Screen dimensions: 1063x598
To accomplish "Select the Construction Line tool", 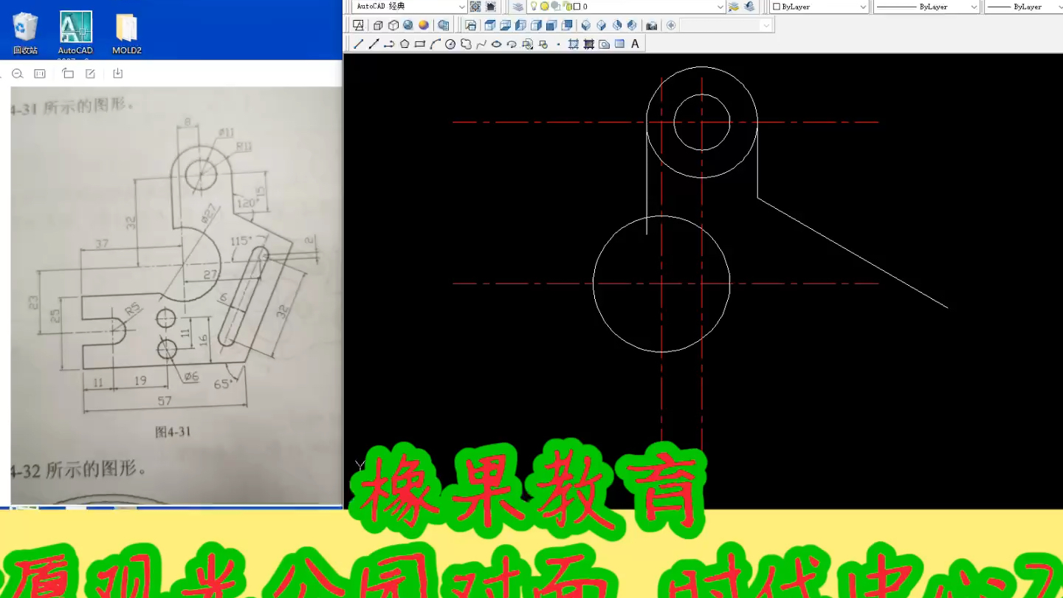I will [x=374, y=44].
